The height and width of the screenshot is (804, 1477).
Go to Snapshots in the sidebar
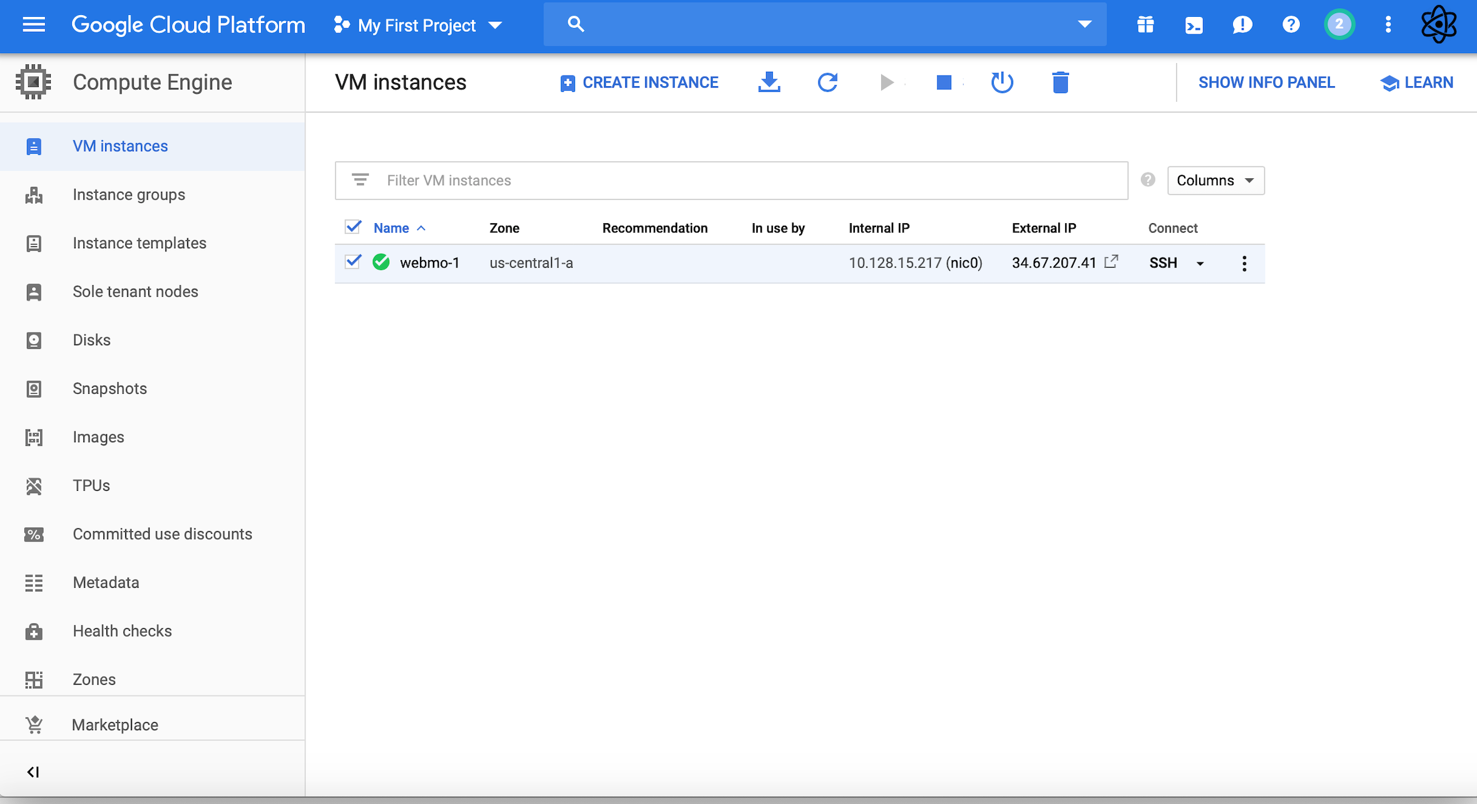(110, 388)
